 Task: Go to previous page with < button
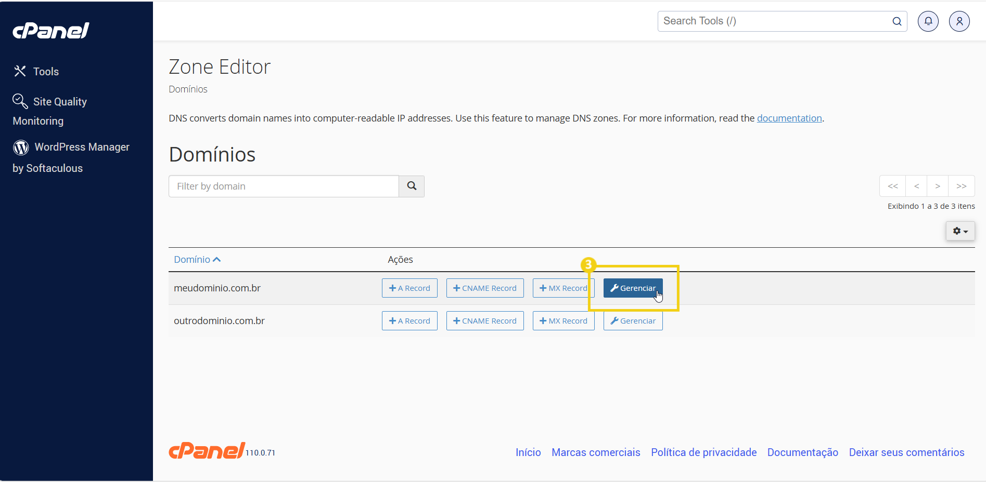[x=917, y=186]
